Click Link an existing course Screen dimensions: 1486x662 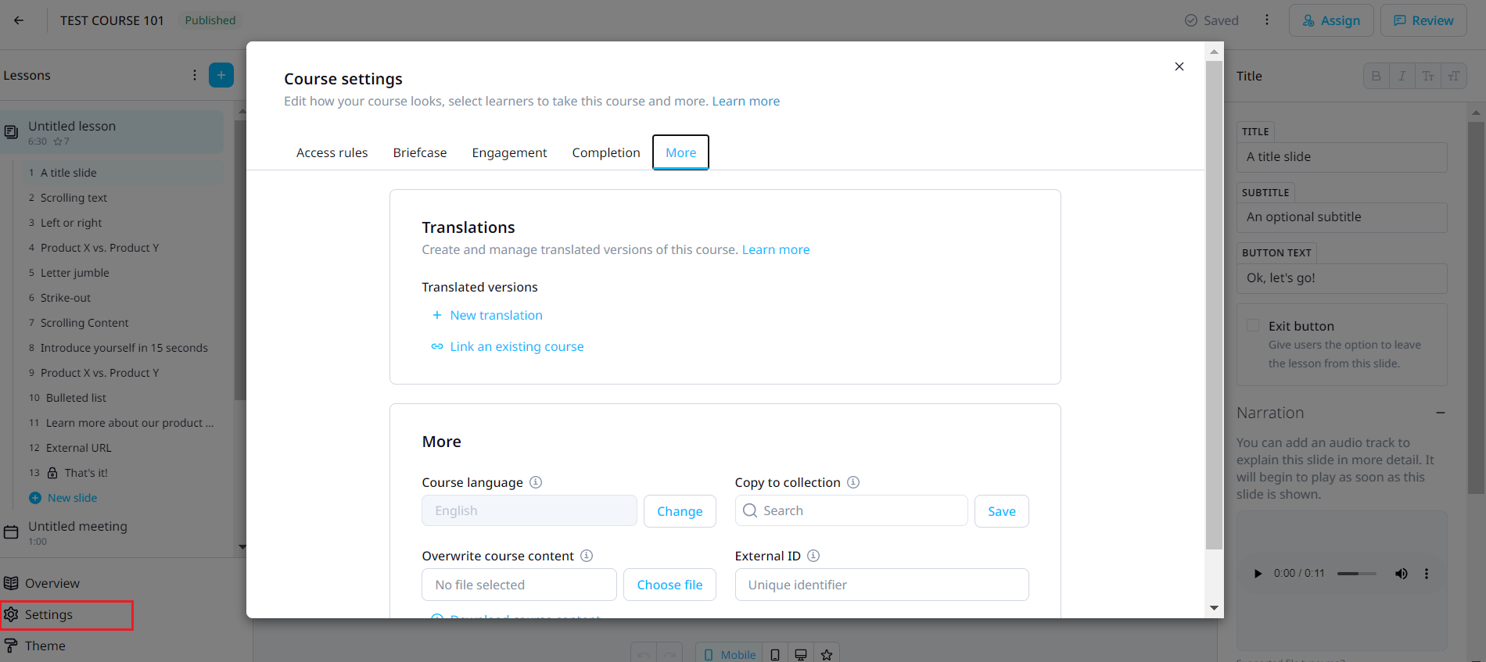[508, 346]
